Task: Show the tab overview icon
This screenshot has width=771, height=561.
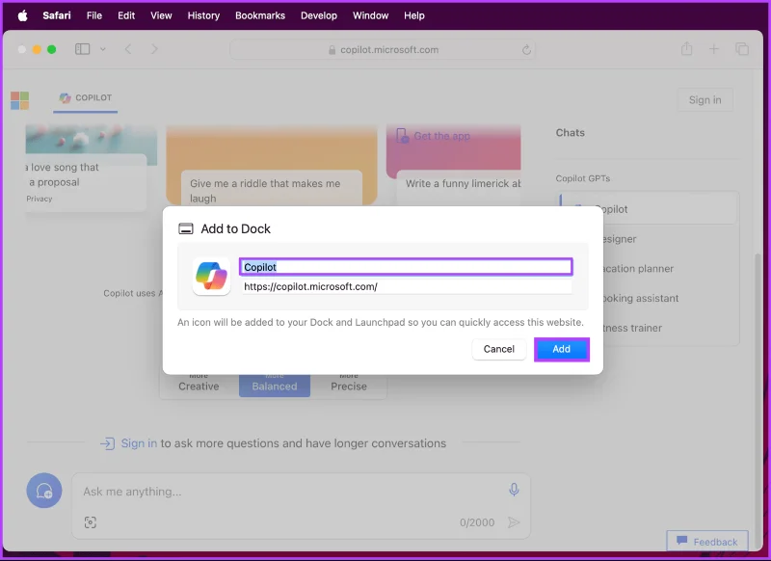Action: click(742, 49)
